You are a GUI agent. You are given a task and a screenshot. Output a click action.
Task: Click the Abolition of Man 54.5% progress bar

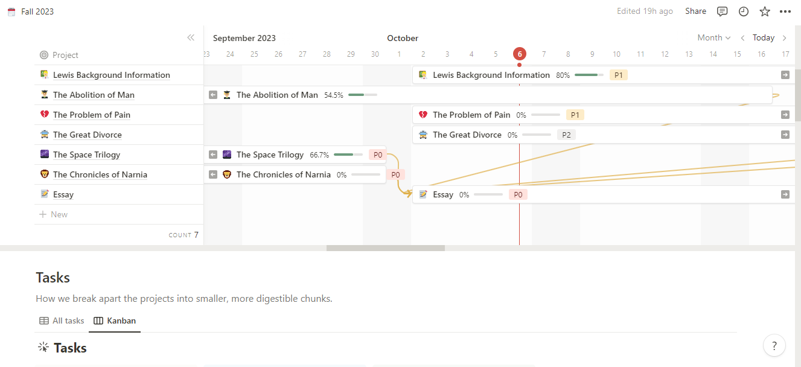coord(363,95)
